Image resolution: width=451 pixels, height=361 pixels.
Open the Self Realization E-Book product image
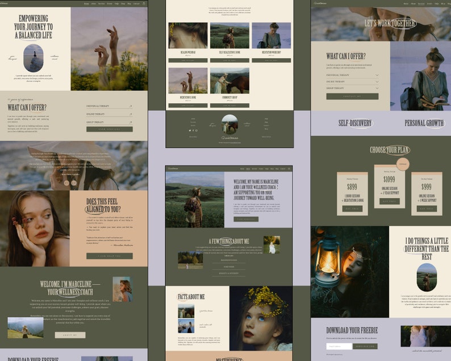pos(229,35)
